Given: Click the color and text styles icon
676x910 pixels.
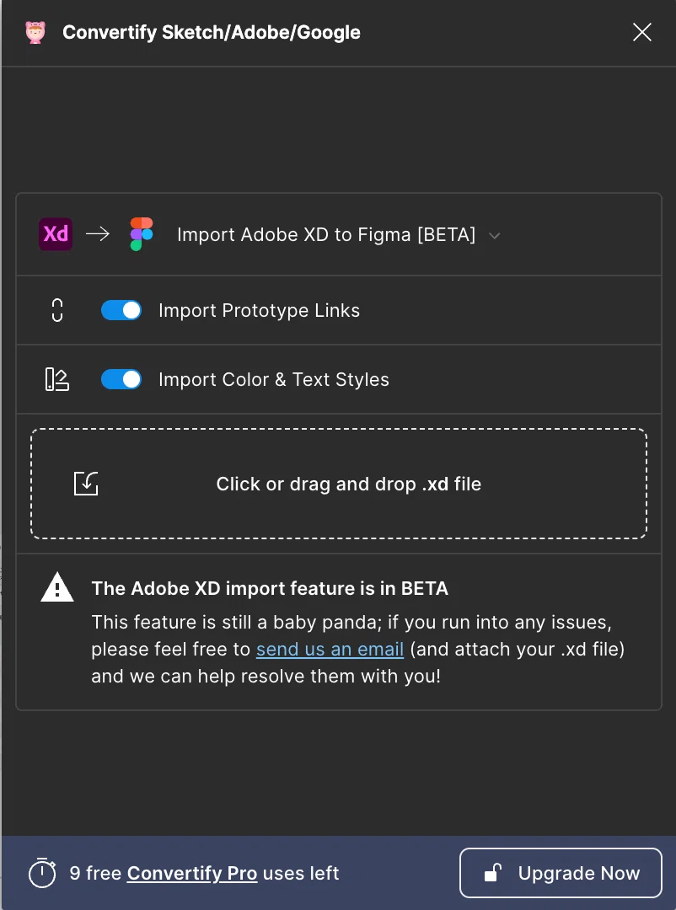Looking at the screenshot, I should (57, 379).
